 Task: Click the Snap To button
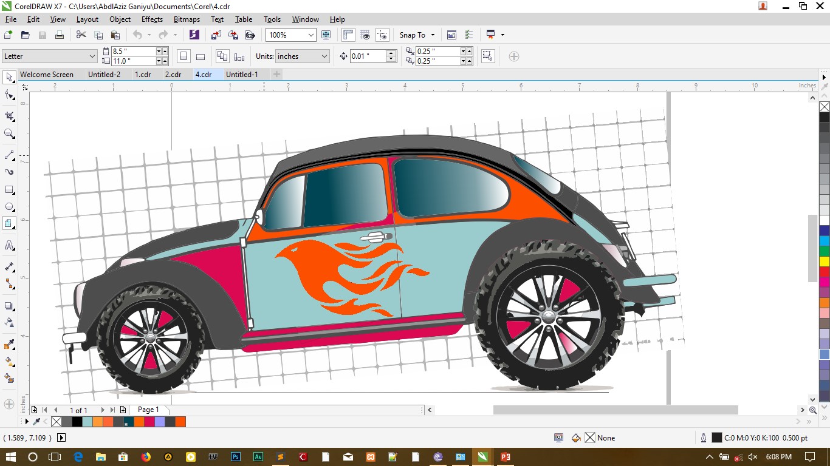point(413,35)
